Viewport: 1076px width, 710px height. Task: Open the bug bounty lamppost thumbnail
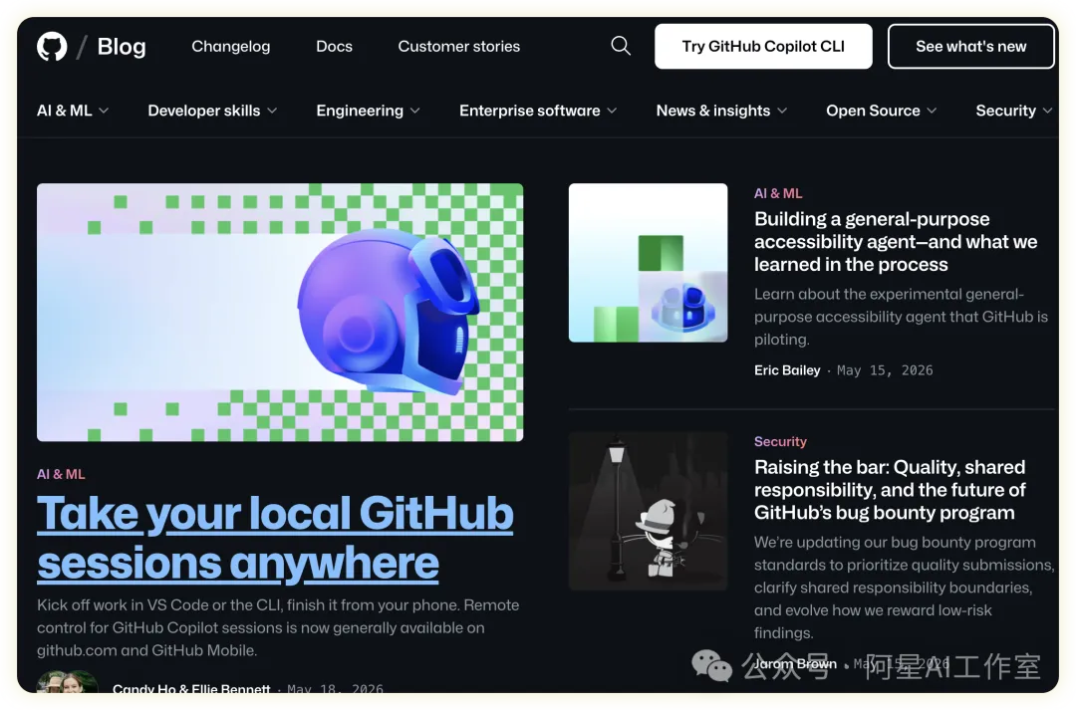click(x=648, y=511)
